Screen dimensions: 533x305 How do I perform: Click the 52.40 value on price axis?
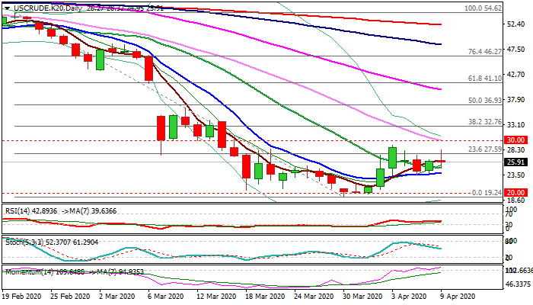(517, 25)
